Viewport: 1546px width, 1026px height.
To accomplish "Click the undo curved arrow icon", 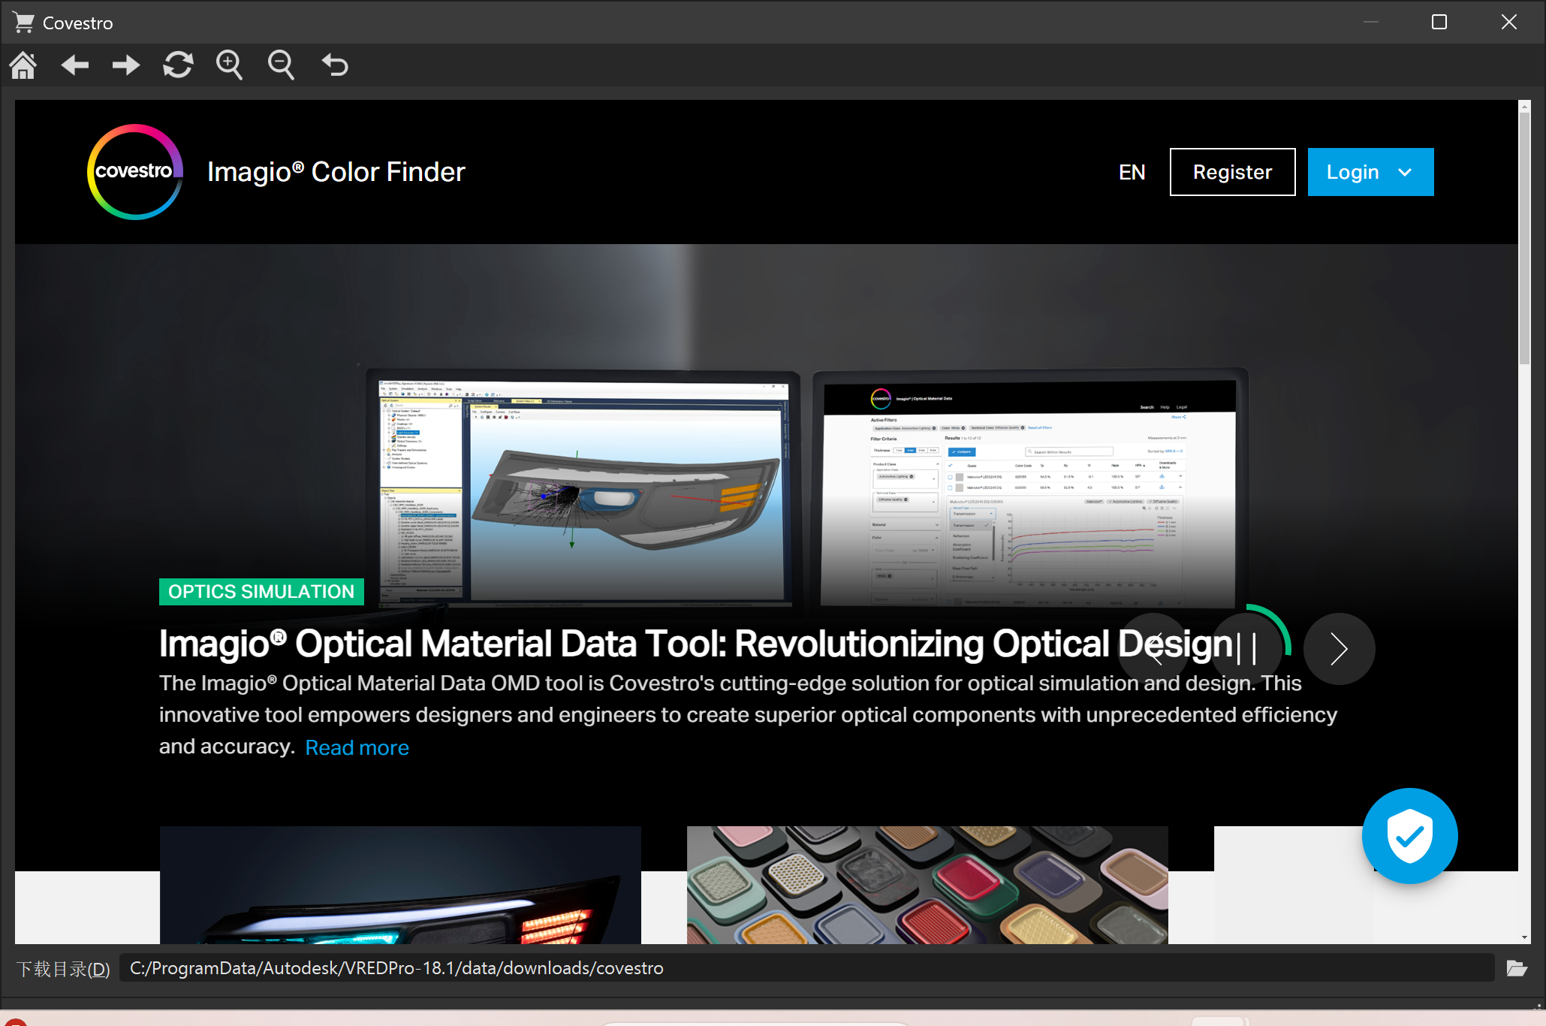I will tap(335, 65).
